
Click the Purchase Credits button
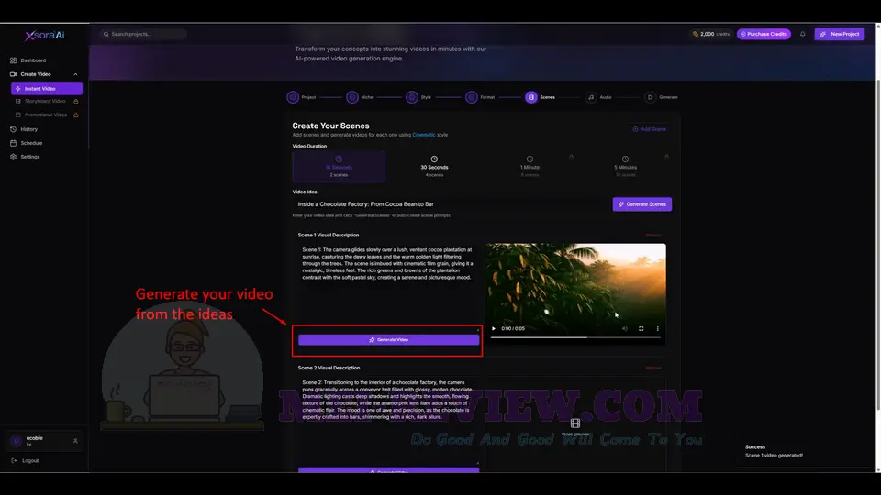click(x=764, y=34)
